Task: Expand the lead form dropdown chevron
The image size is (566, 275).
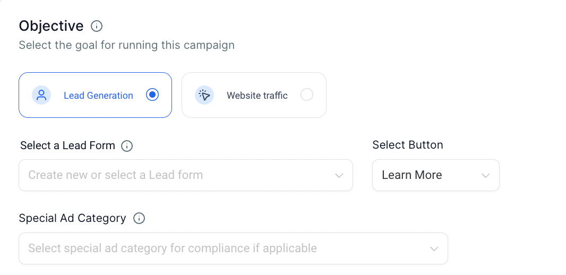Action: pos(339,176)
